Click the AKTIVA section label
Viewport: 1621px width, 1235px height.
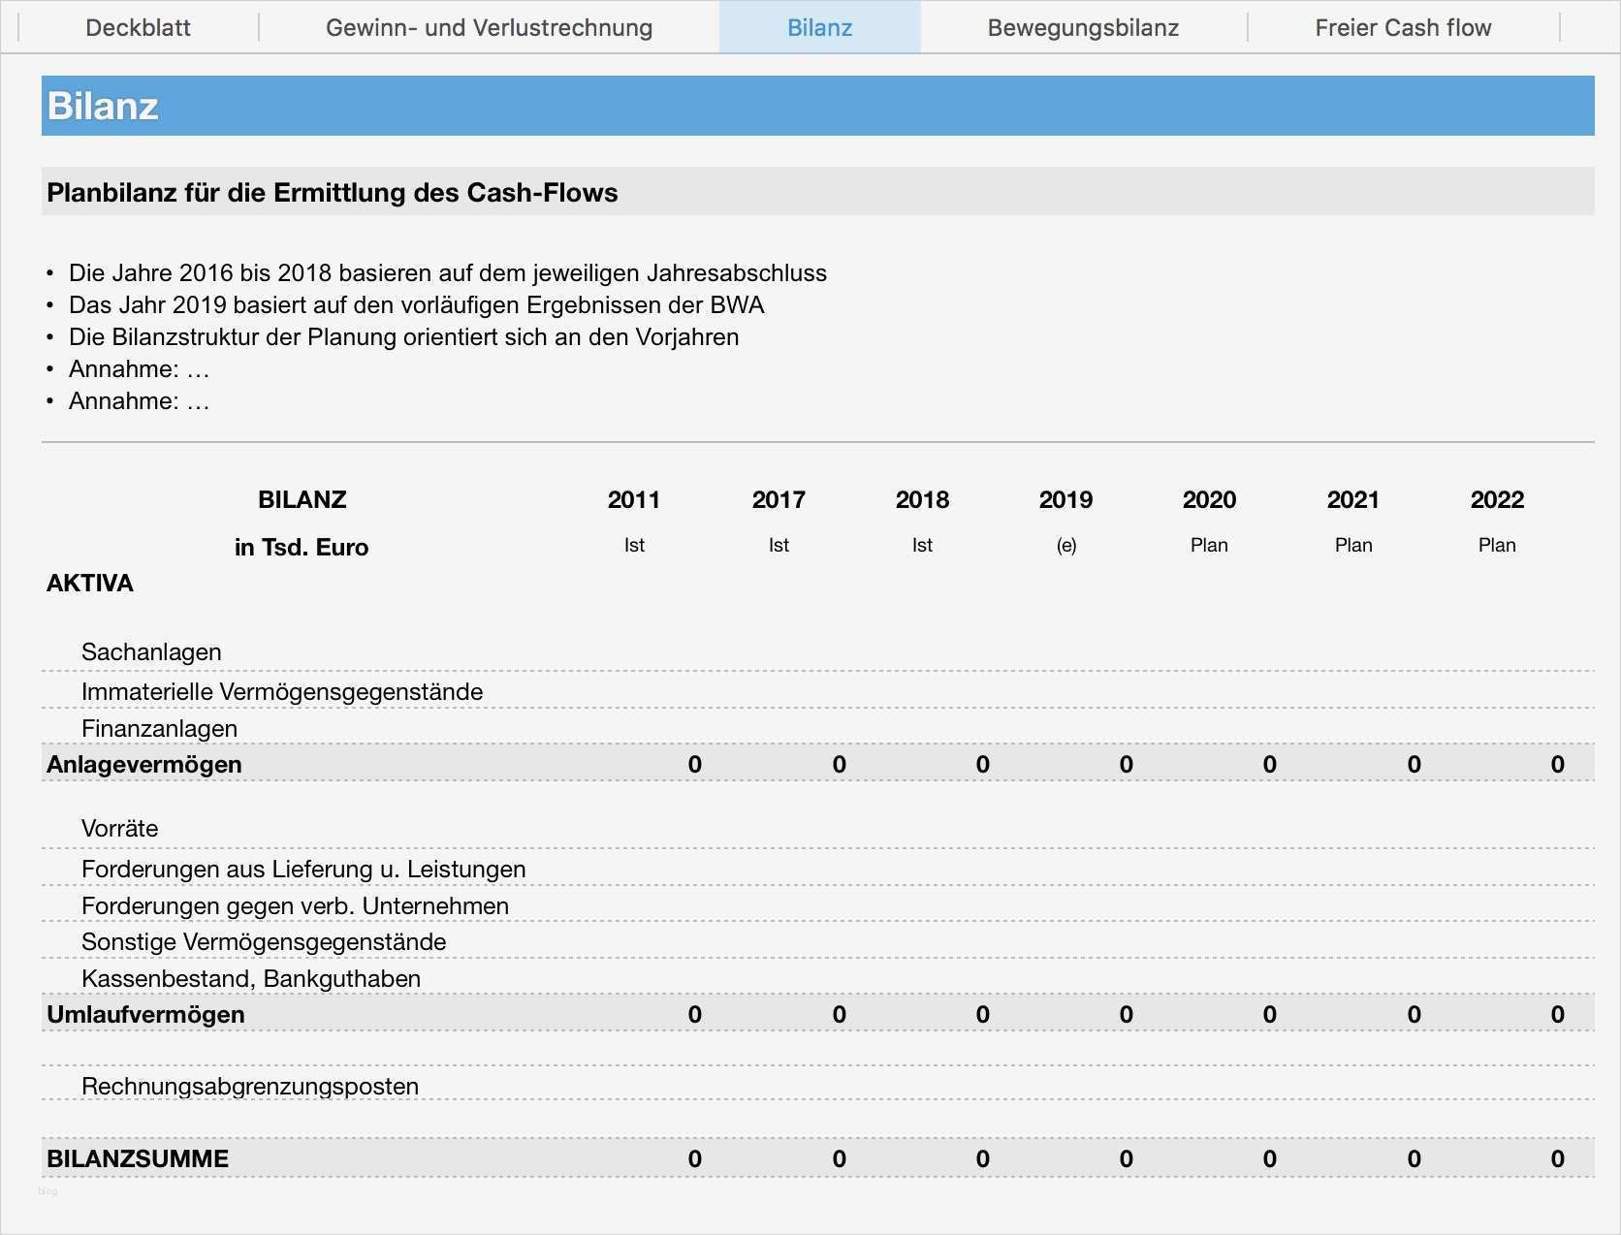[x=89, y=583]
